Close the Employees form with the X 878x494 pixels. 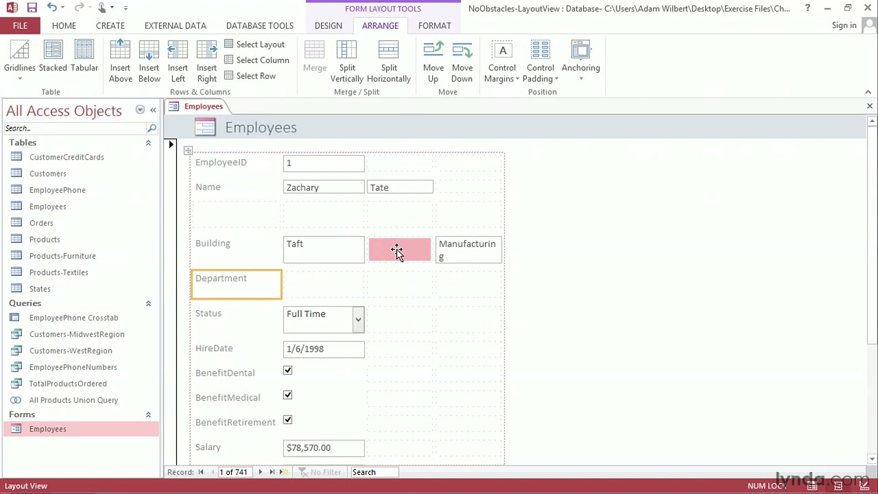[869, 106]
